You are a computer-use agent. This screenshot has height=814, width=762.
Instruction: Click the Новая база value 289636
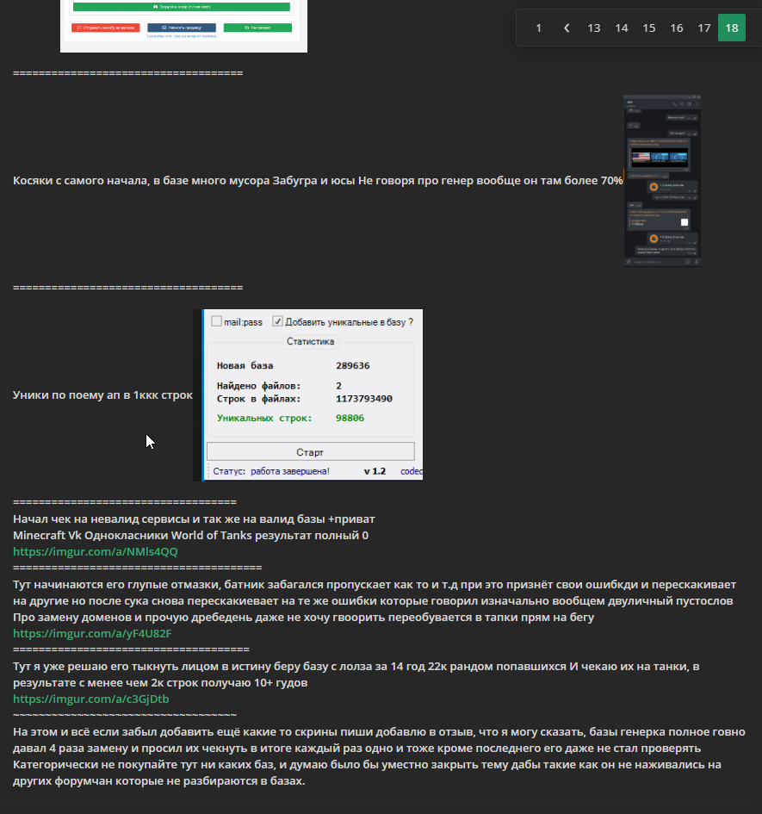tap(352, 365)
